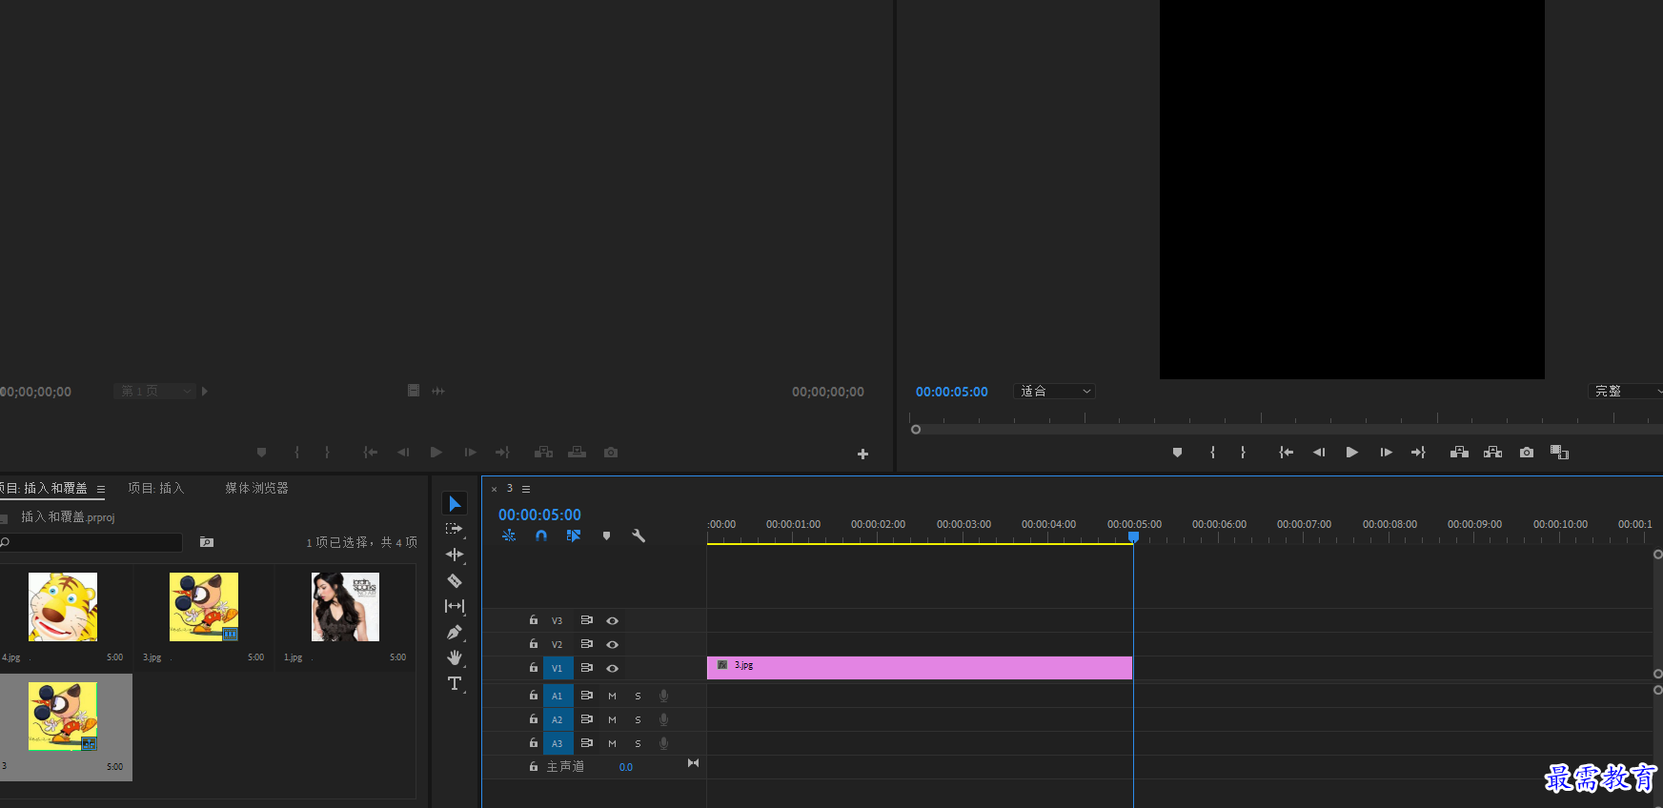Close sequence 3 timeline tab
The image size is (1663, 808).
[494, 489]
